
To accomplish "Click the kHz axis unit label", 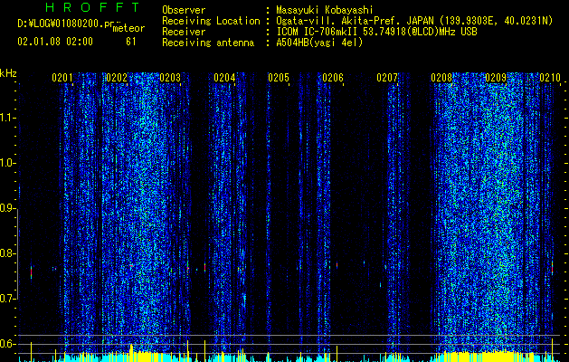I will pos(8,73).
